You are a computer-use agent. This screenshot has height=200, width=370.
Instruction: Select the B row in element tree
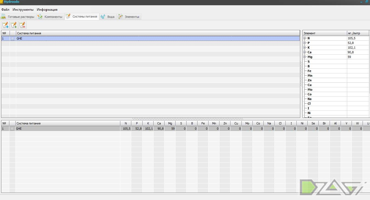(x=336, y=66)
